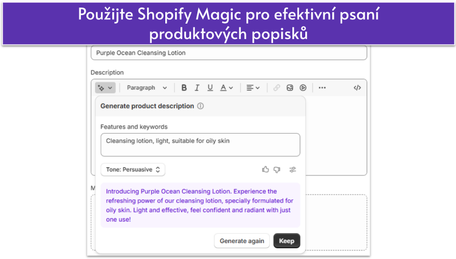This screenshot has height=259, width=456.
Task: Click the Description label
Action: 107,72
